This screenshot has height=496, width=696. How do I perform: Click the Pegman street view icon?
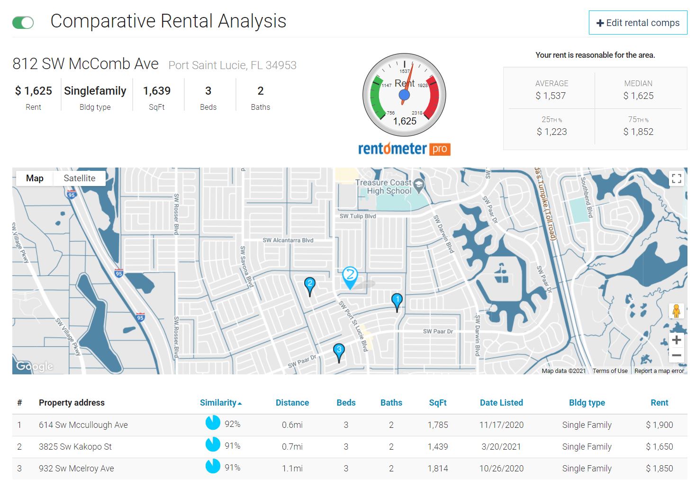[677, 311]
